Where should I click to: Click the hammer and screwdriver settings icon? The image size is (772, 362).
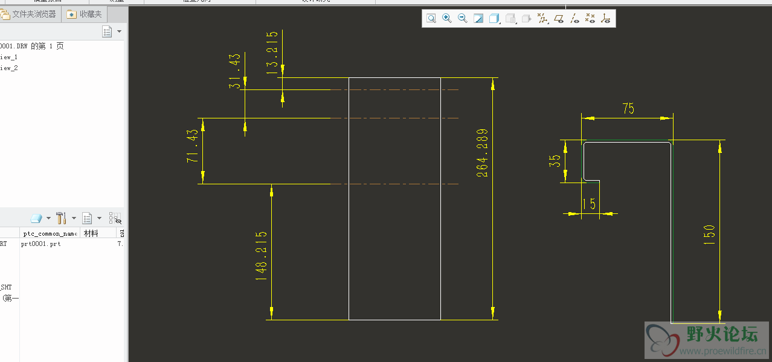click(x=61, y=218)
